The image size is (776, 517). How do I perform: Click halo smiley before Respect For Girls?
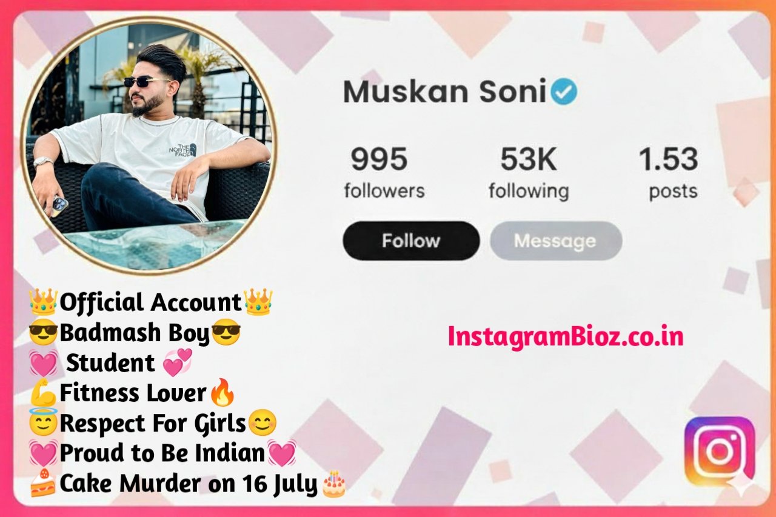[x=44, y=423]
